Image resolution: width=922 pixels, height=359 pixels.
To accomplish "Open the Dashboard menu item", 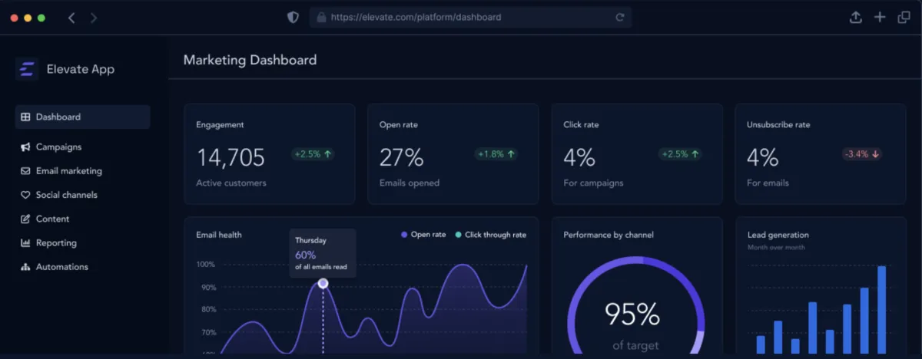I will tap(83, 117).
